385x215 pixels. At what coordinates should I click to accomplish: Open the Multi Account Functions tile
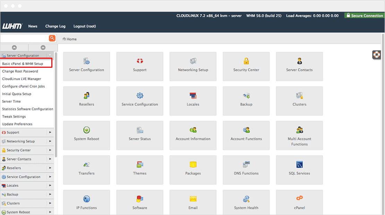point(299,135)
